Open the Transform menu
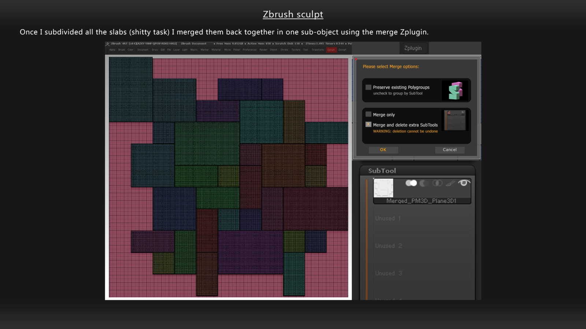The image size is (586, 329). [318, 50]
